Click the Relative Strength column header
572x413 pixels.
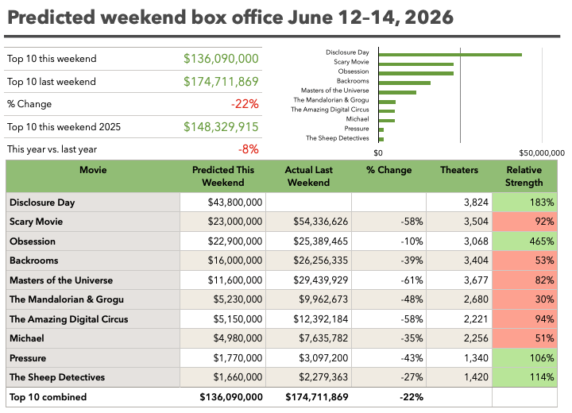pos(524,176)
